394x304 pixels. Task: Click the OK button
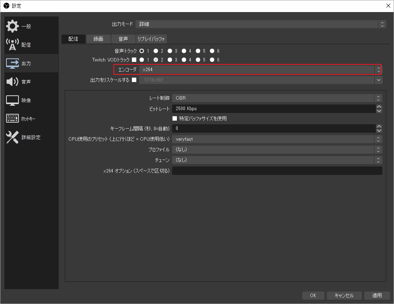(313, 296)
